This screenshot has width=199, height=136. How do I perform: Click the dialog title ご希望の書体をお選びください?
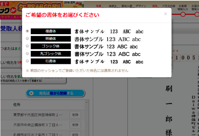coord(62,15)
